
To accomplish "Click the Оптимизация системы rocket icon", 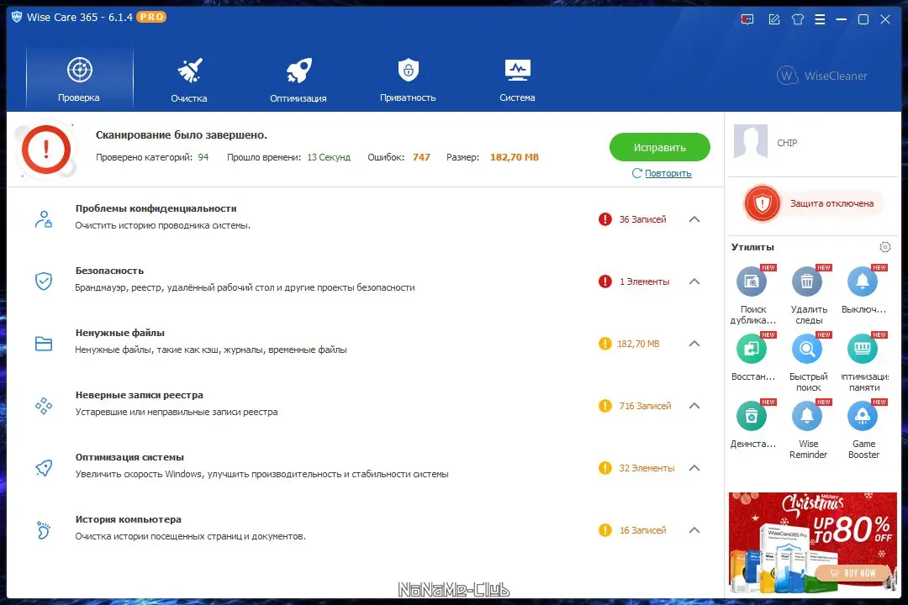I will (44, 468).
